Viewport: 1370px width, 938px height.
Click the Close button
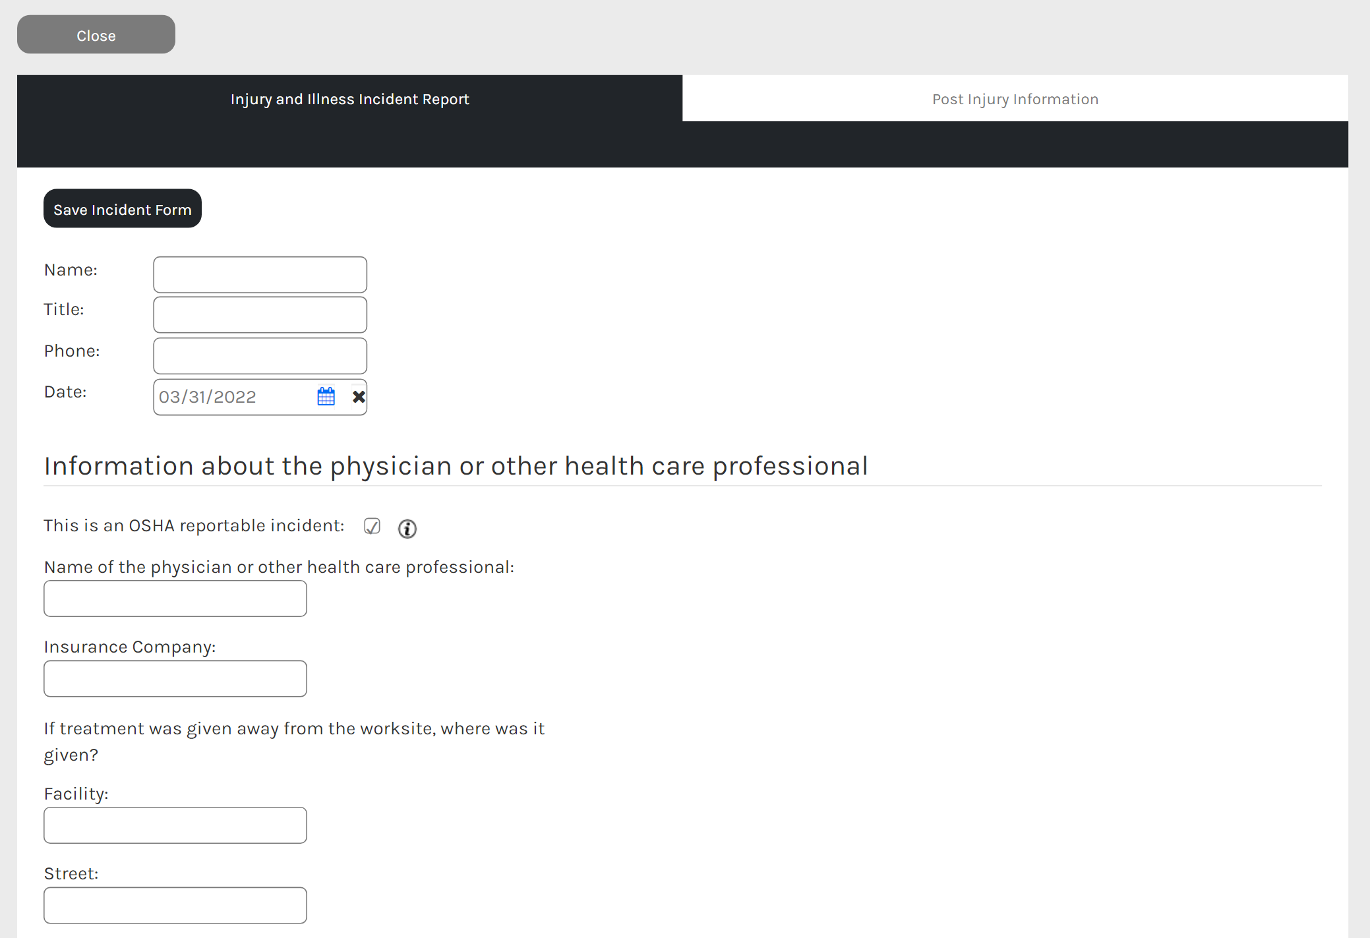(96, 35)
